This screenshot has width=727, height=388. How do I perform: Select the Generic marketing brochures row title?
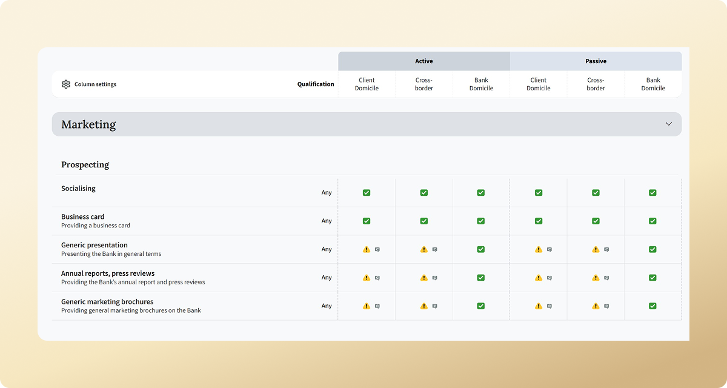pyautogui.click(x=107, y=302)
